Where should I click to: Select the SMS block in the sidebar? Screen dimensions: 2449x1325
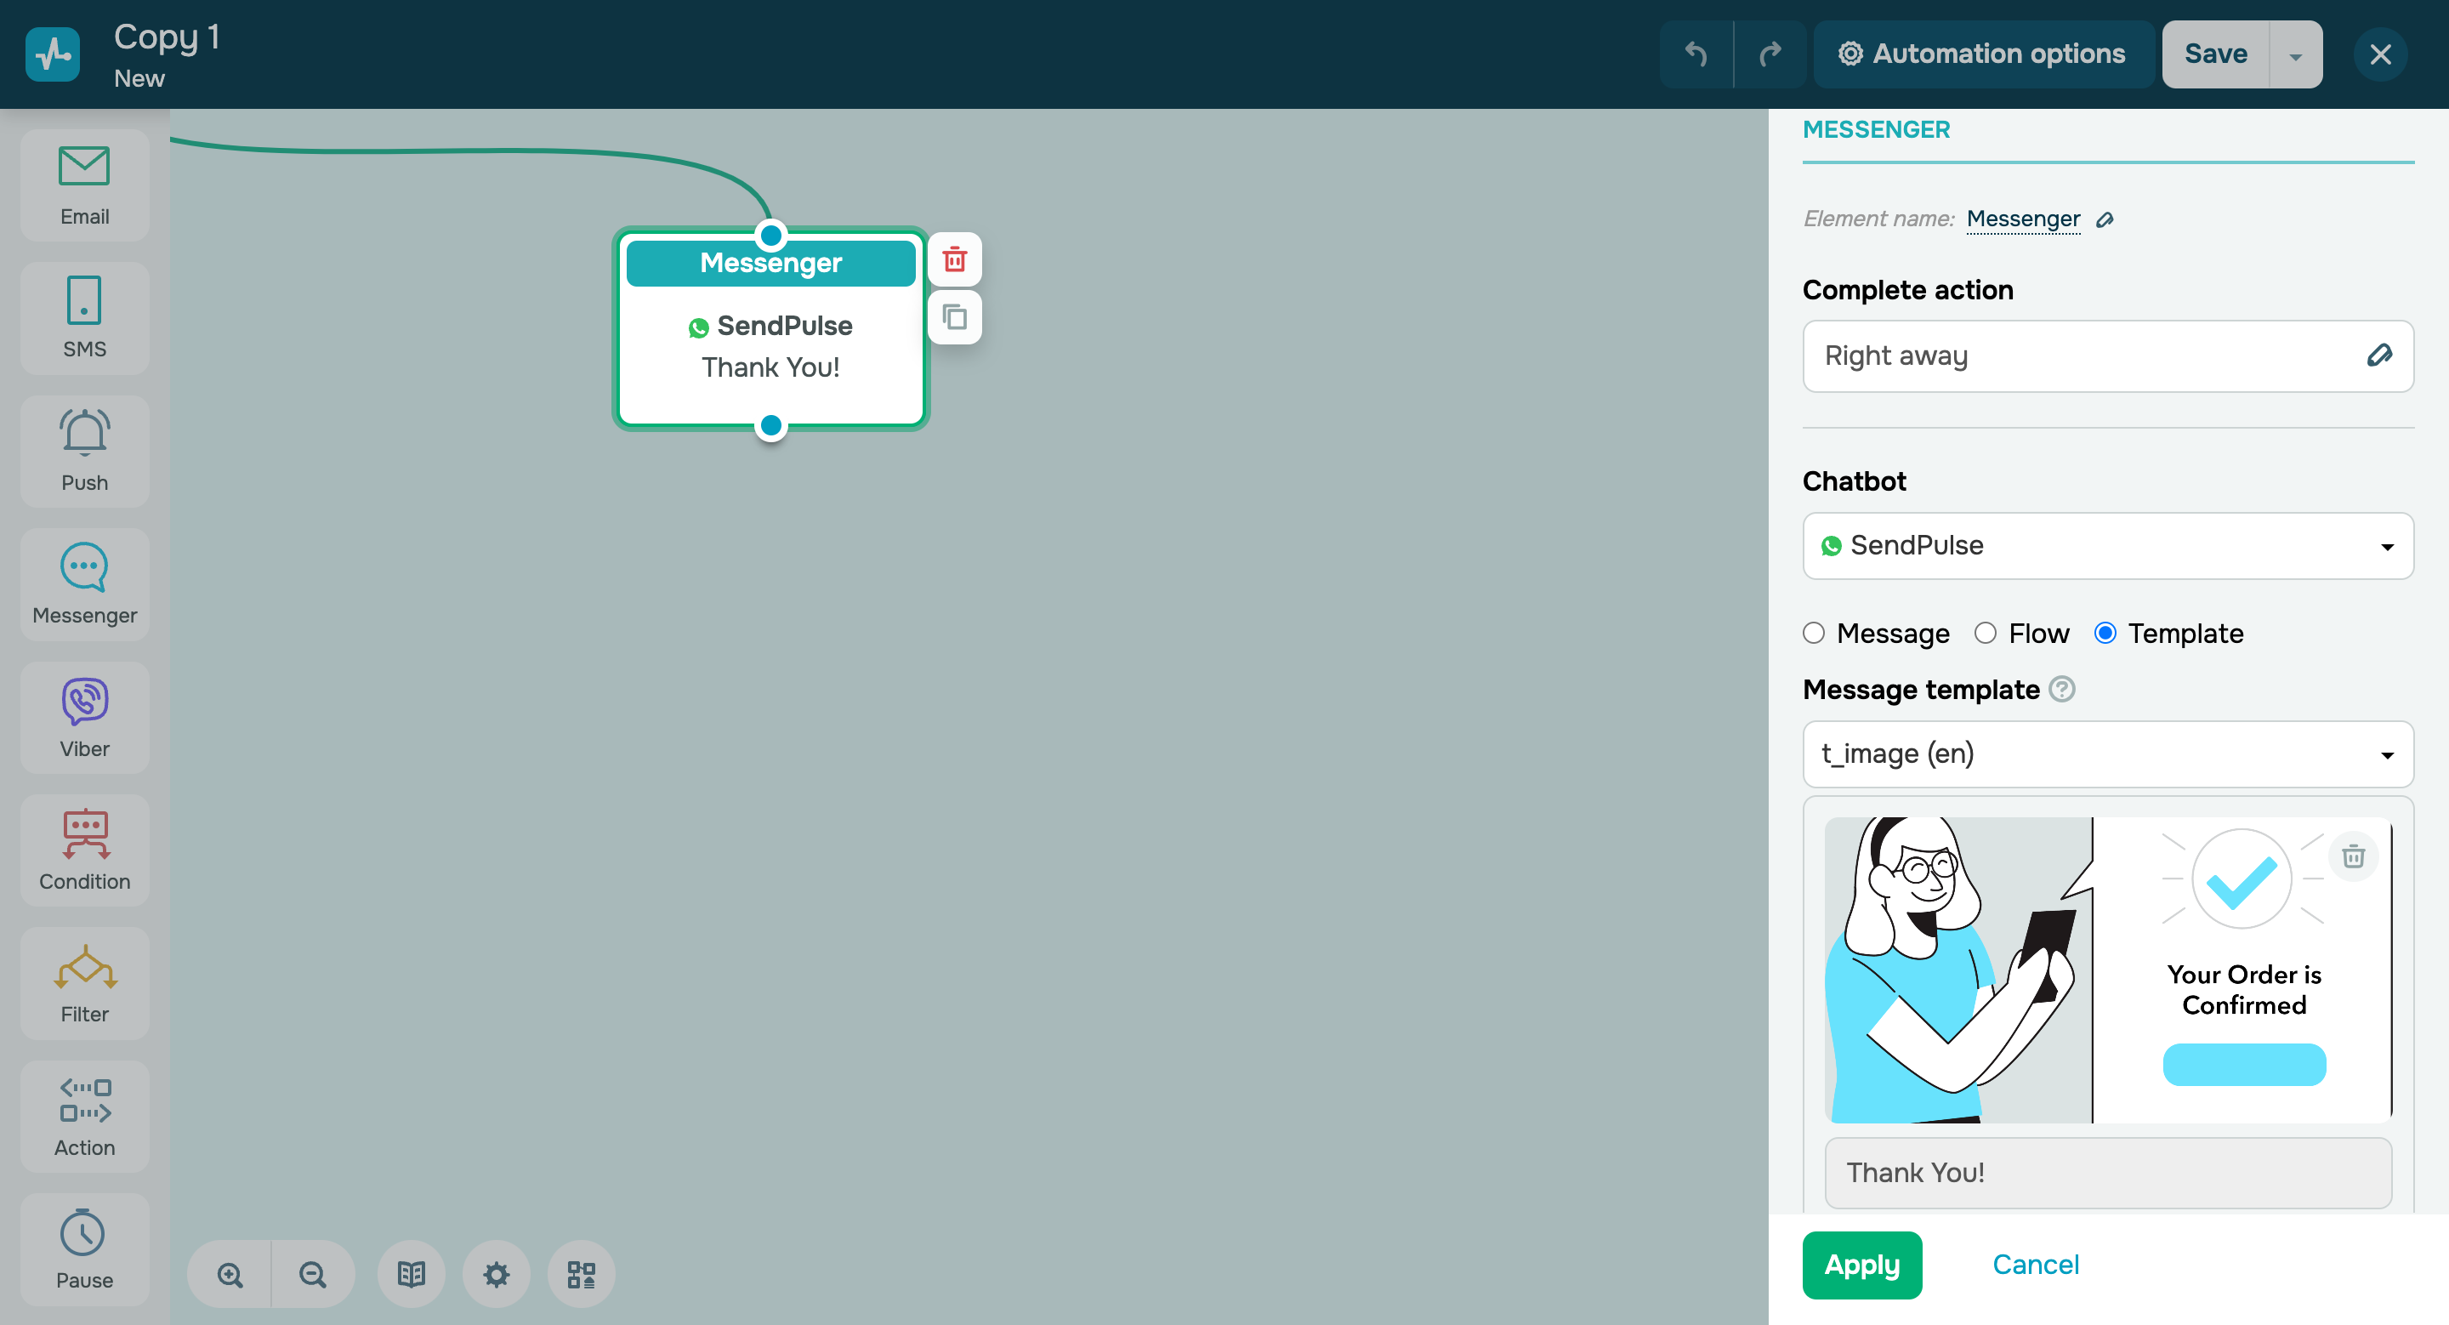[83, 317]
